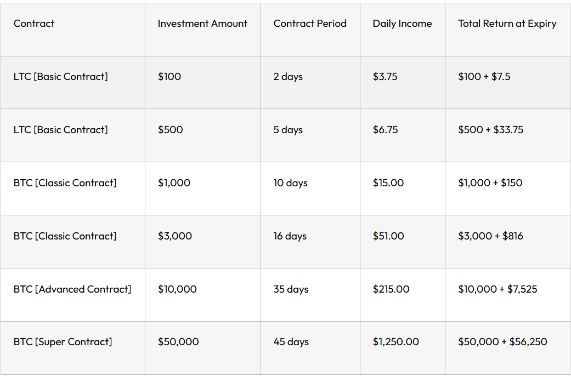Click the Contract column header

pyautogui.click(x=34, y=24)
